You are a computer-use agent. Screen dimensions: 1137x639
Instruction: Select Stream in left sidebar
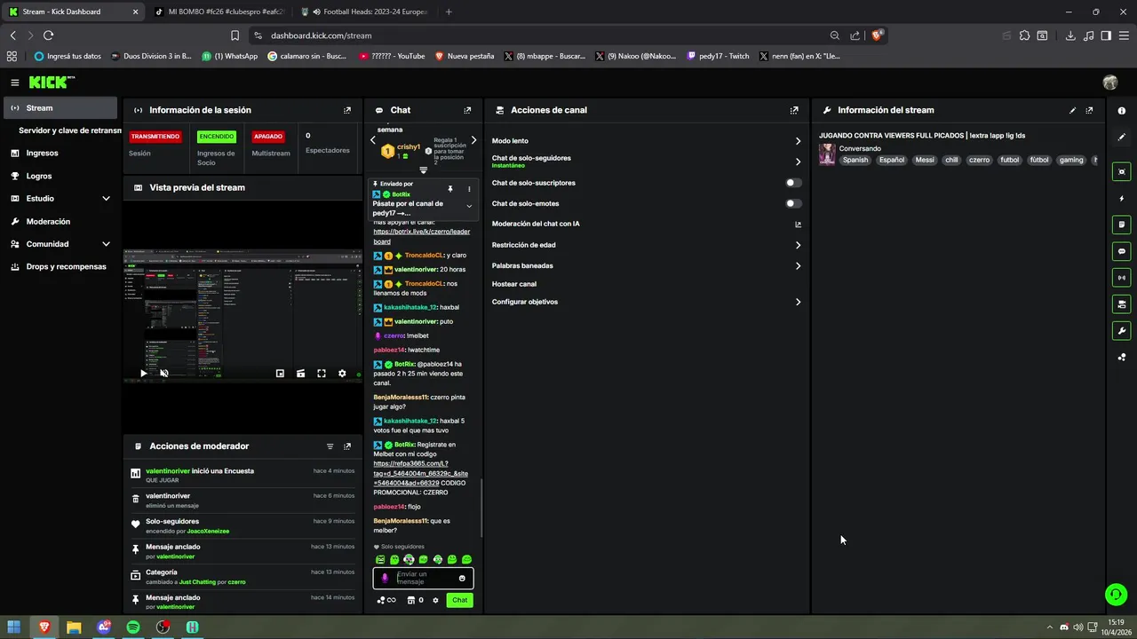60,108
